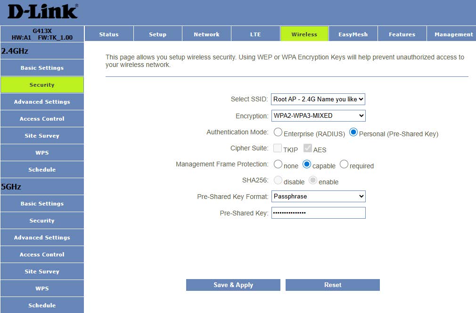Set Management Frame Protection to required
This screenshot has height=313, width=476.
click(344, 165)
